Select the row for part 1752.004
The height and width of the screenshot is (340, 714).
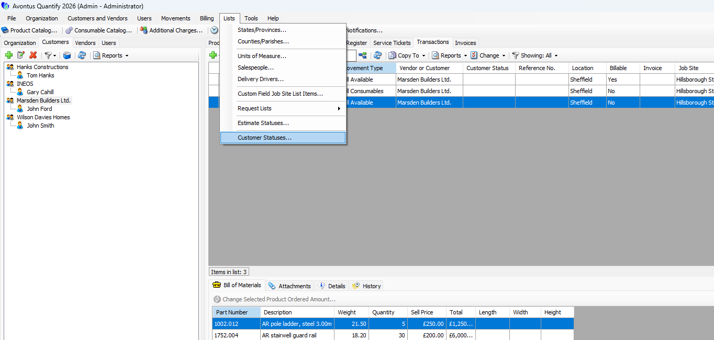pos(393,335)
